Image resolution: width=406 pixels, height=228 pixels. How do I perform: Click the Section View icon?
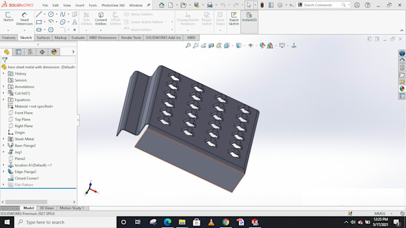pyautogui.click(x=211, y=45)
